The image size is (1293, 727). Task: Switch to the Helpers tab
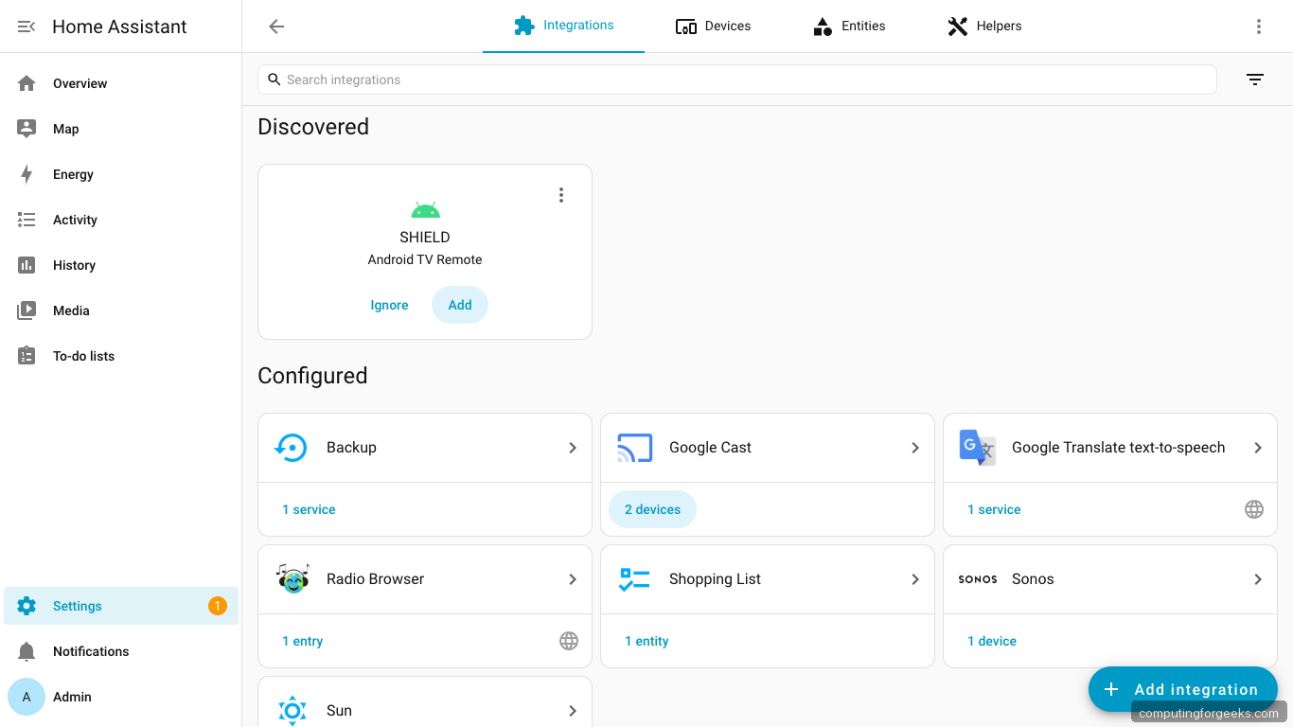click(984, 26)
